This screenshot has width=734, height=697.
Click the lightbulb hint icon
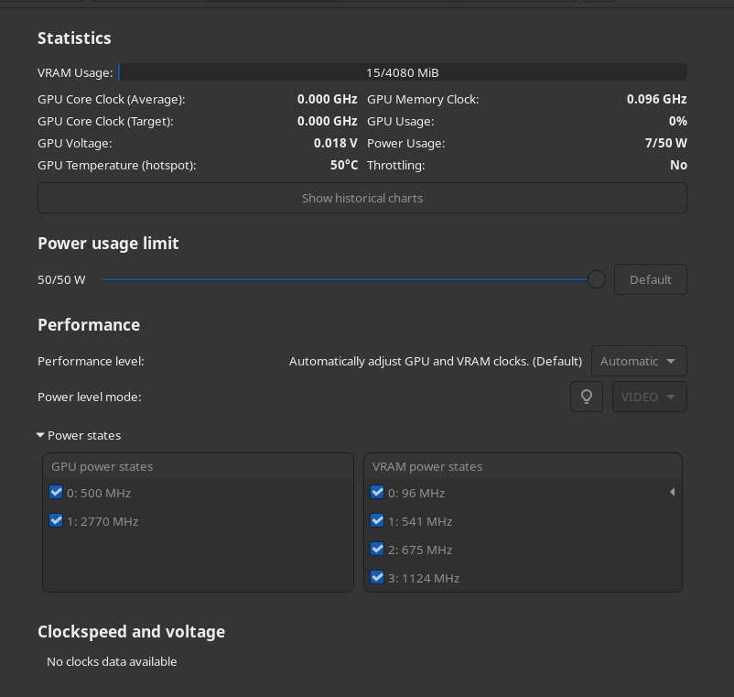tap(587, 397)
